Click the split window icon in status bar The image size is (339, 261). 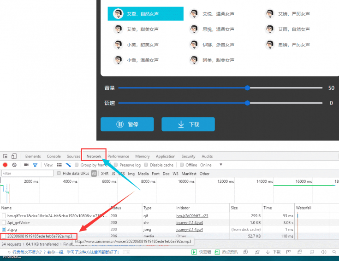312,252
